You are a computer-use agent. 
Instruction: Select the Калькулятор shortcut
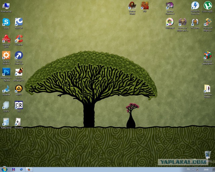6,123
